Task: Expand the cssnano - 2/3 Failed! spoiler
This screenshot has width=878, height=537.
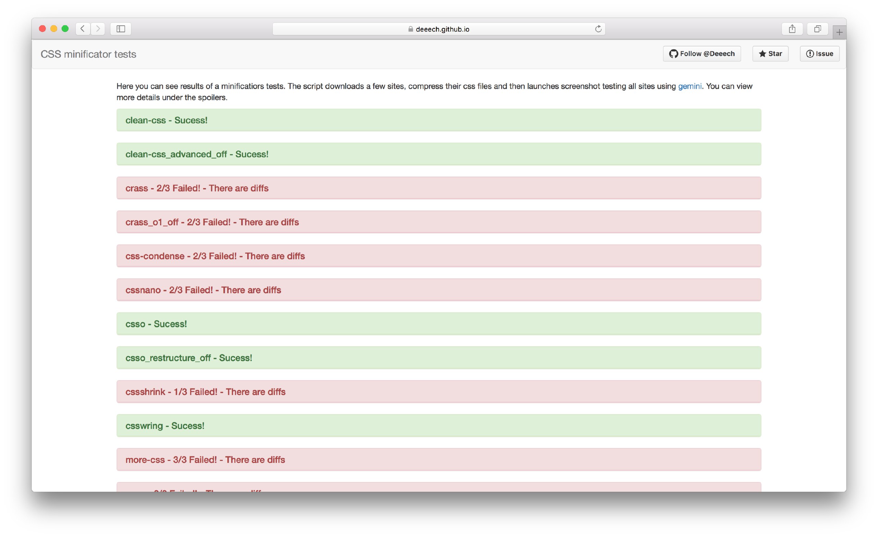Action: tap(439, 290)
